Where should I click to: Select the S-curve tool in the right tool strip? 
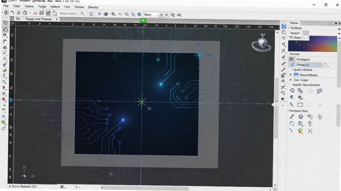click(x=283, y=45)
